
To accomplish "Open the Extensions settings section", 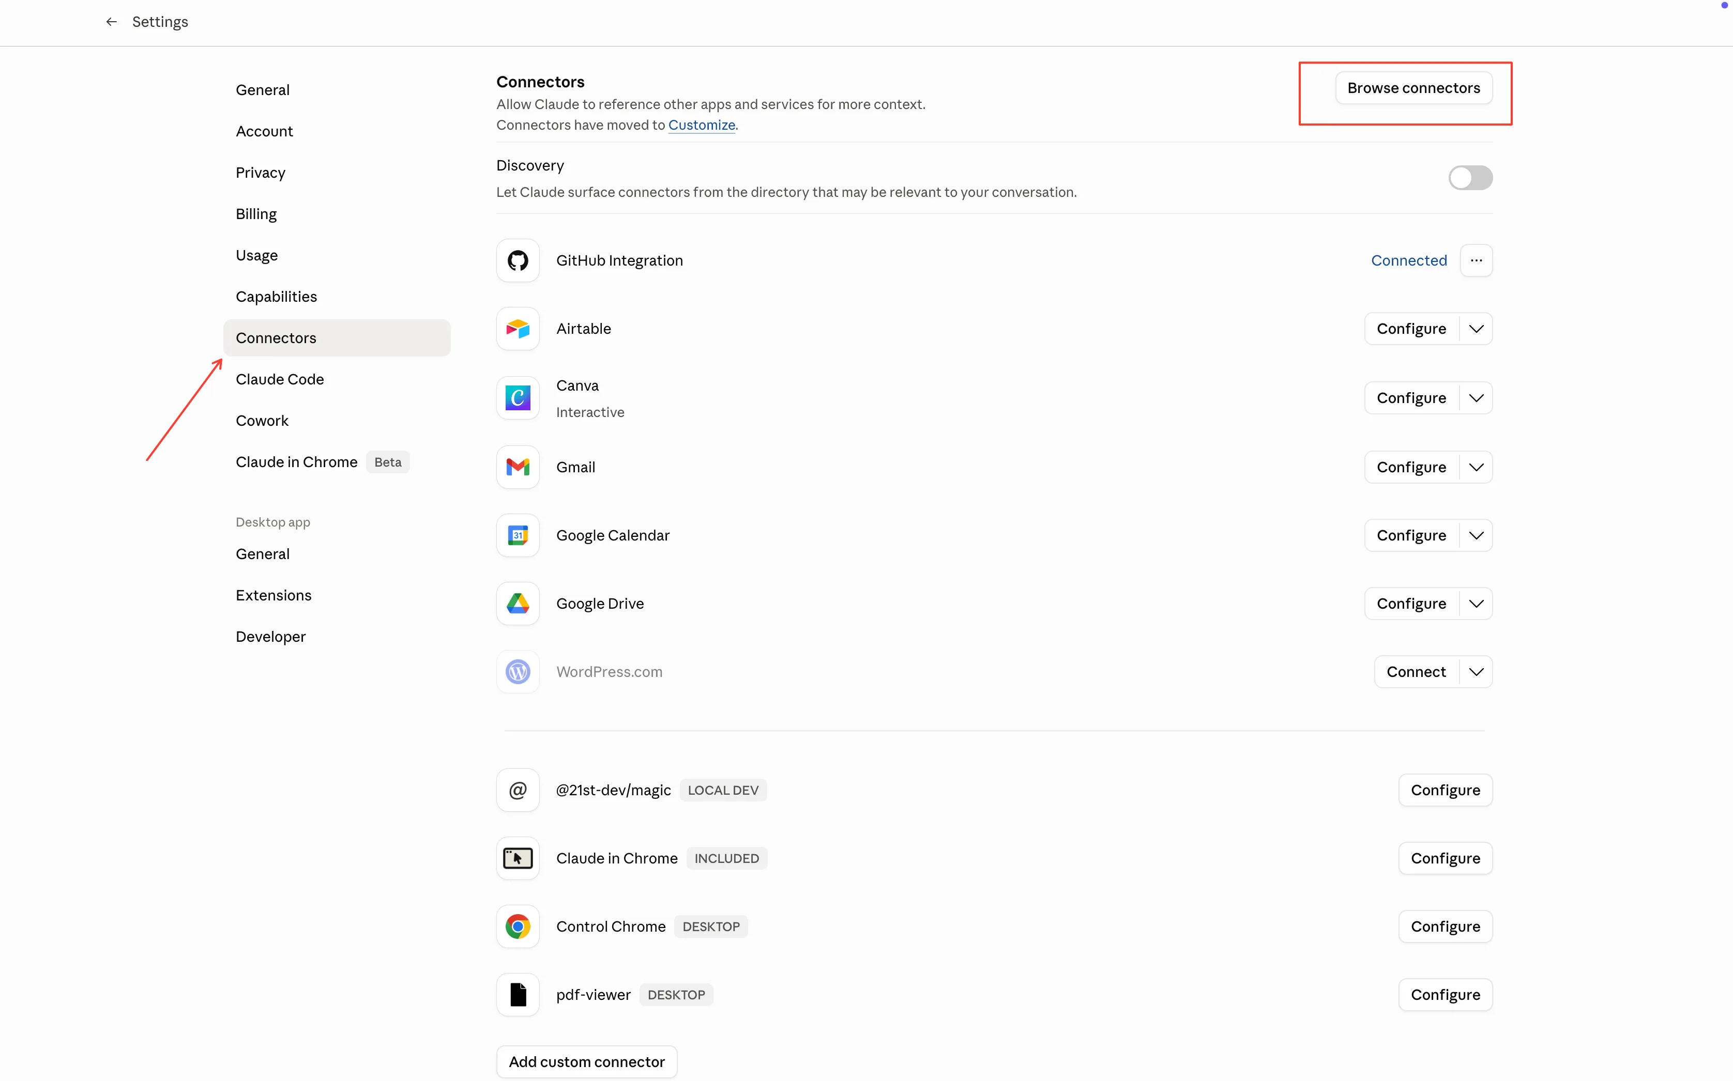I will [337, 596].
